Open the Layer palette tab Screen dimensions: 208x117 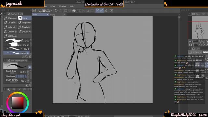coord(196,49)
